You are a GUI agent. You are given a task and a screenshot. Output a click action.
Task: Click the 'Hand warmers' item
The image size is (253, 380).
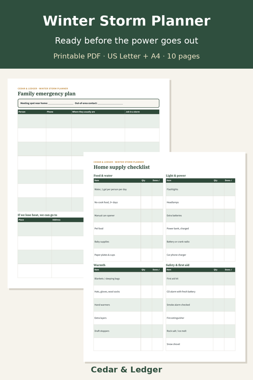(102, 305)
